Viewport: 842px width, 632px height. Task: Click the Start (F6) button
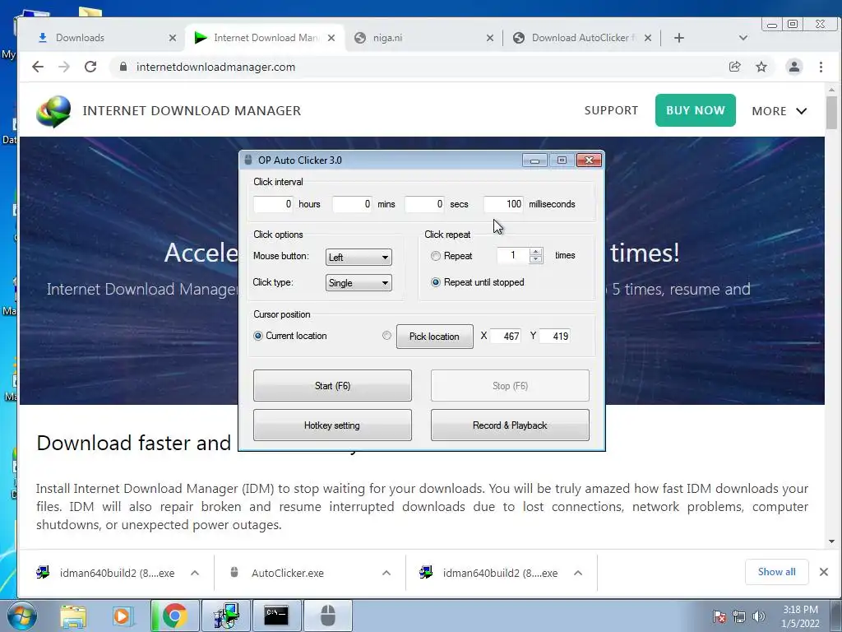(x=332, y=385)
